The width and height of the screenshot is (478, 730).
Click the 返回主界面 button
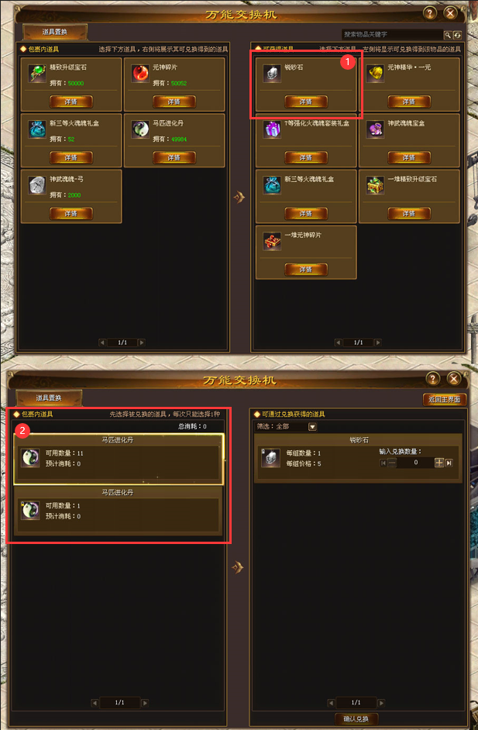click(x=445, y=399)
